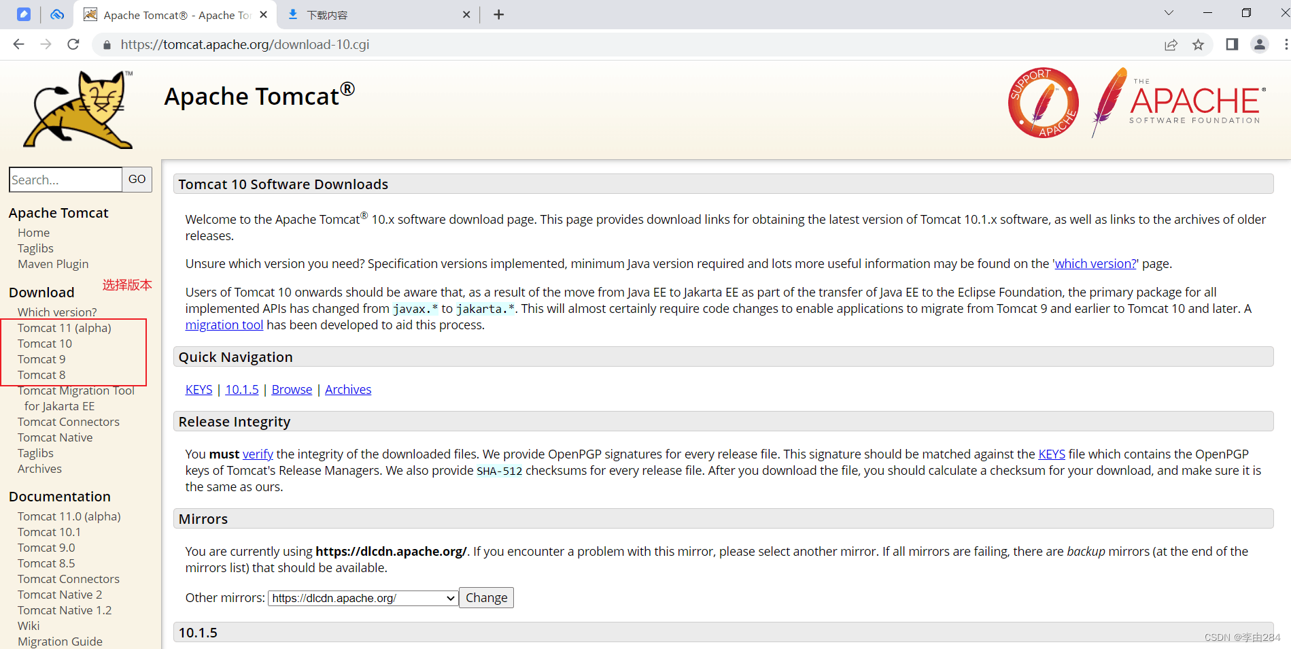This screenshot has width=1291, height=649.
Task: Open the Wiki sidebar link
Action: [x=29, y=626]
